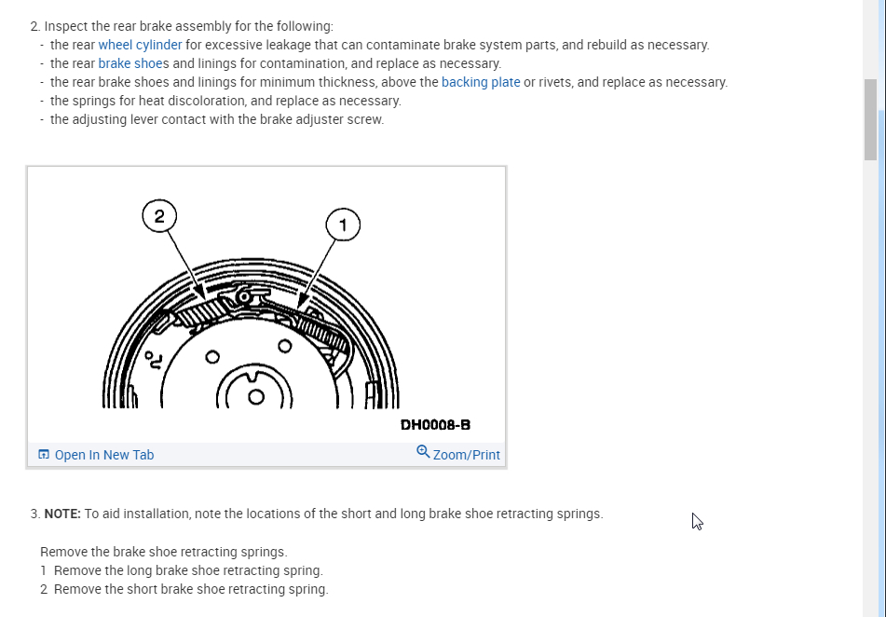The width and height of the screenshot is (886, 617).
Task: Click the center hub hole in brake diagram
Action: [x=255, y=396]
